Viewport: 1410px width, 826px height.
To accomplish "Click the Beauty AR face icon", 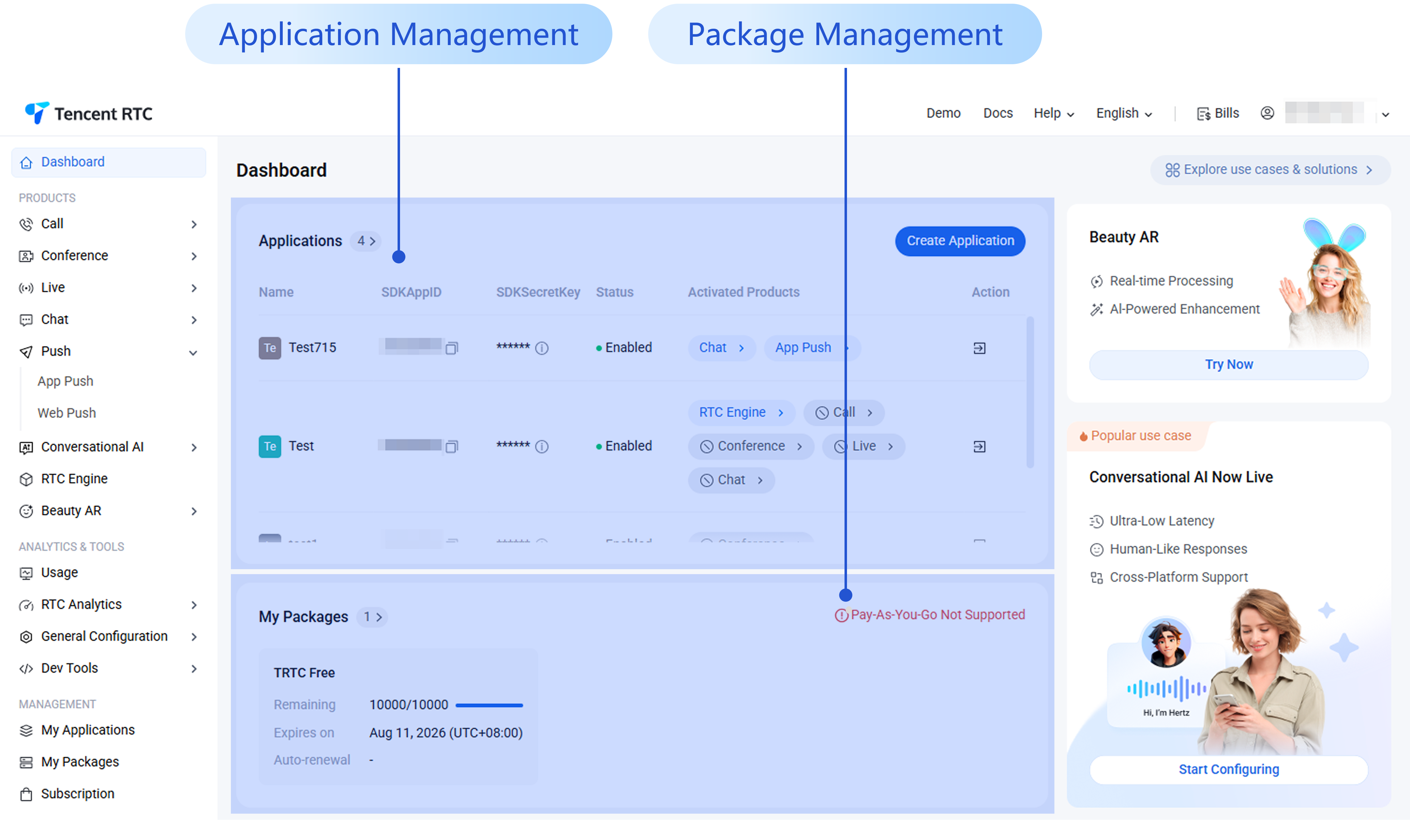I will pos(26,511).
